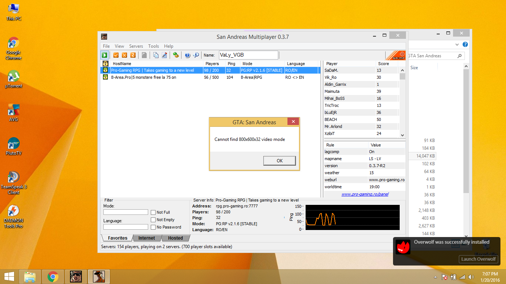Open This PC desktop icon
The image size is (506, 284).
coord(14,12)
